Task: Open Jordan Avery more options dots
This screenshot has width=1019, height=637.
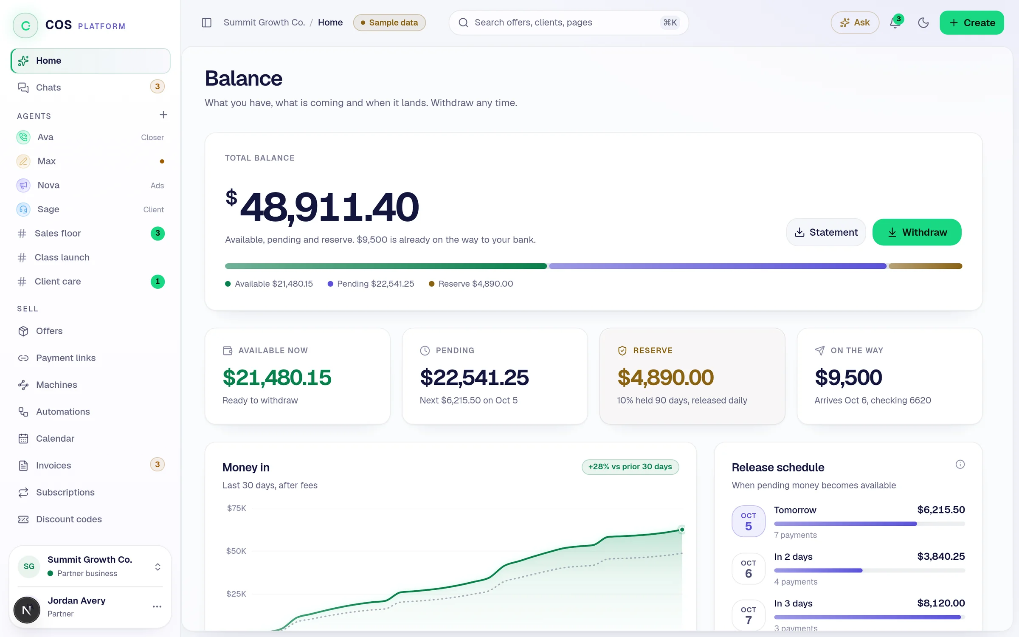Action: coord(157,606)
